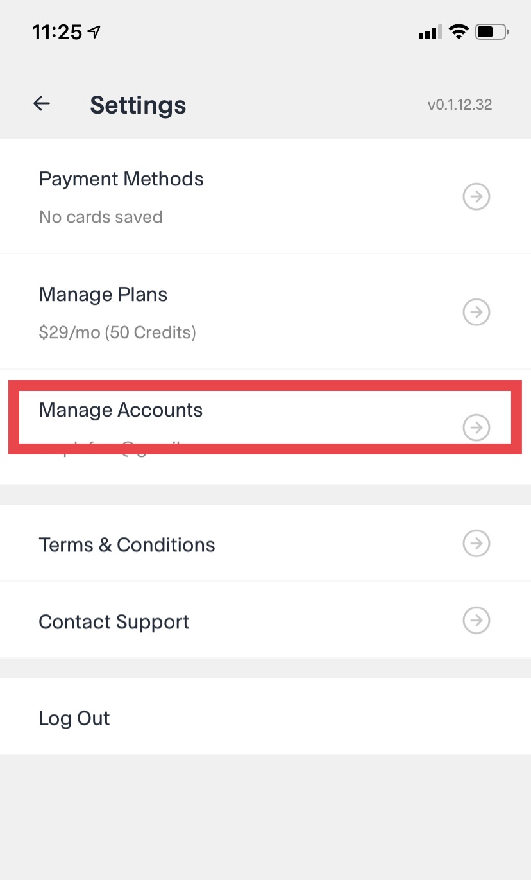
Task: Click the version number v0.1.12.32
Action: 460,105
